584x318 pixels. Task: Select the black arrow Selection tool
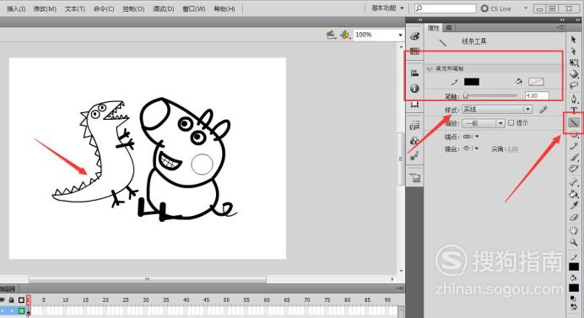pos(574,40)
